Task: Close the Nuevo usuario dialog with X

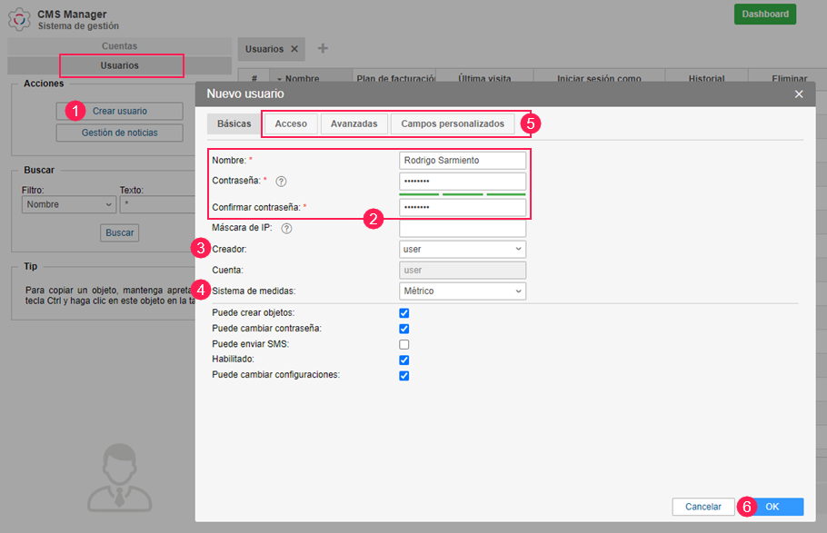Action: pos(799,94)
